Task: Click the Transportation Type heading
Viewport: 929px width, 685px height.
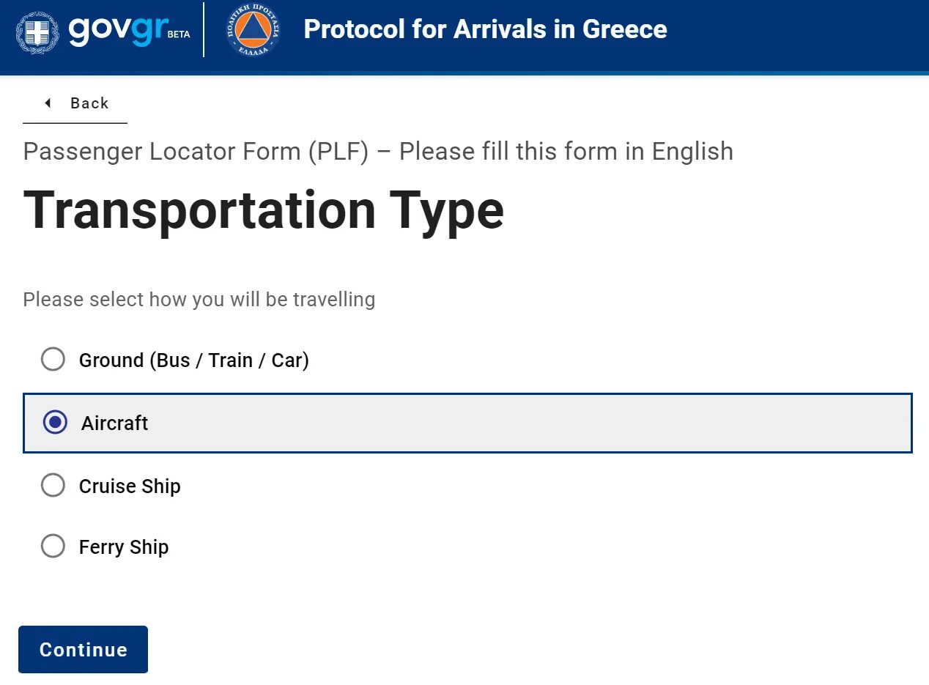Action: (264, 210)
